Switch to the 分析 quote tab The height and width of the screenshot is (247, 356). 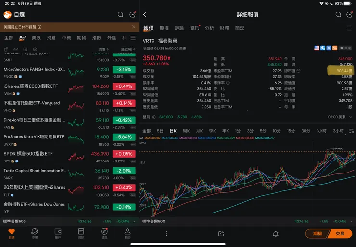(209, 28)
